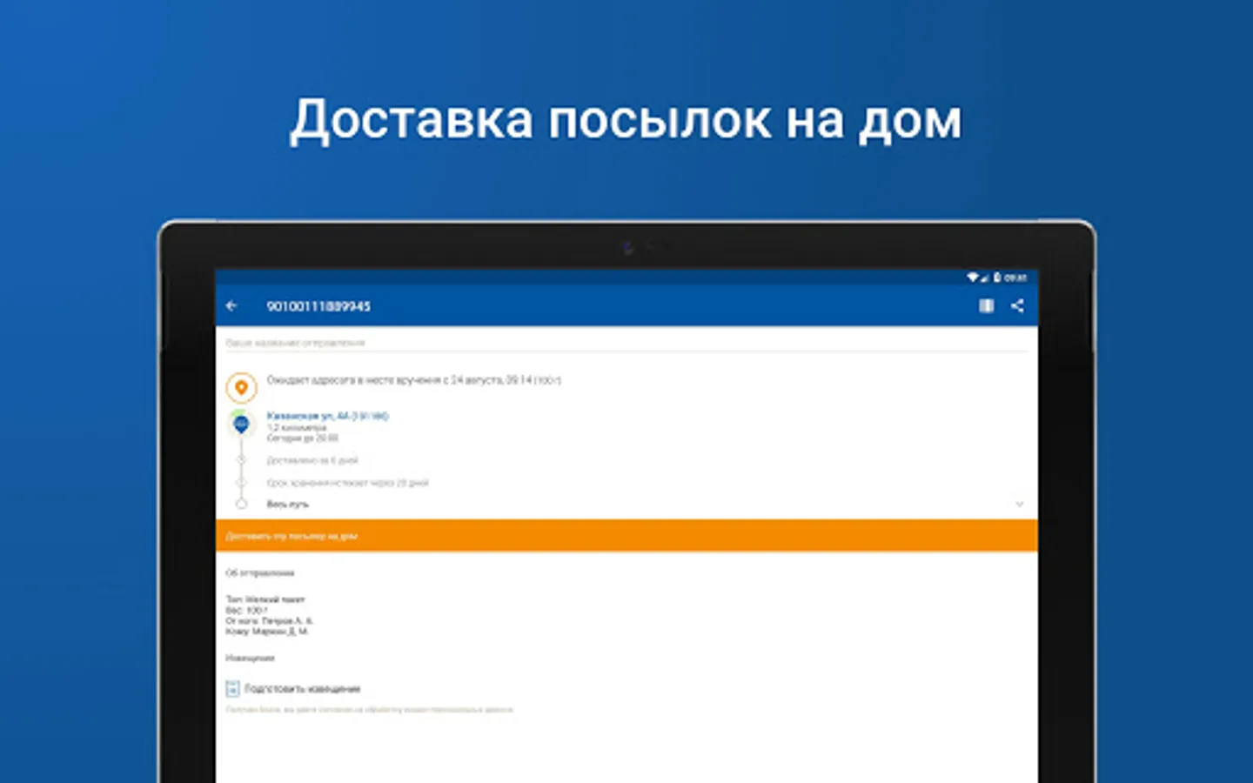The width and height of the screenshot is (1253, 783).
Task: Click the "Кому" recipient line
Action: coord(267,632)
